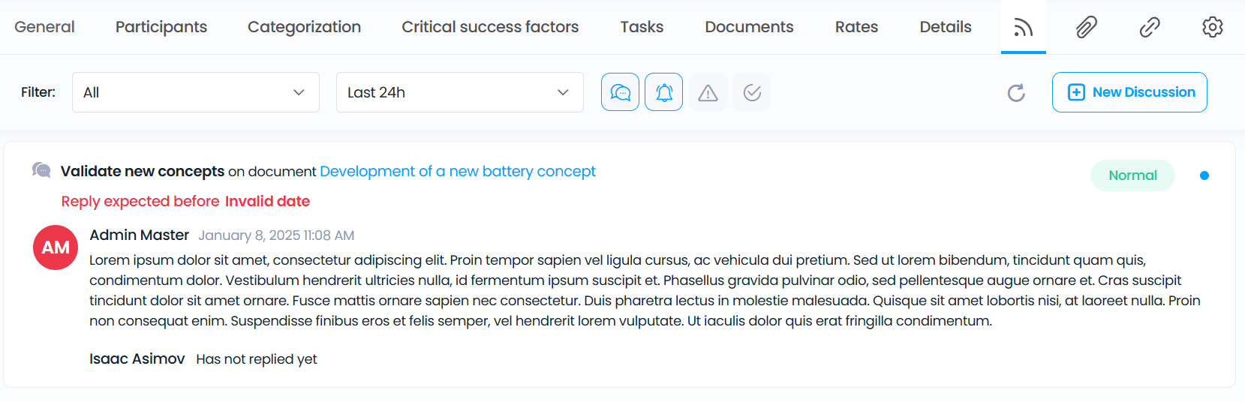Open the All filter dropdown
Viewport: 1245px width, 402px height.
click(x=196, y=92)
